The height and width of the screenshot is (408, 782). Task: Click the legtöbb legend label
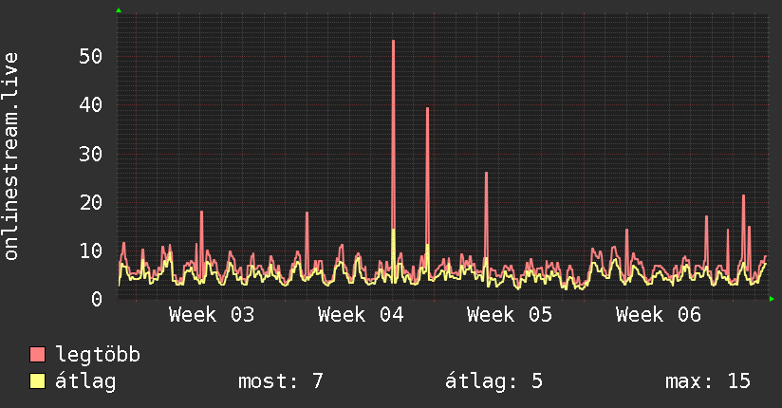(98, 354)
